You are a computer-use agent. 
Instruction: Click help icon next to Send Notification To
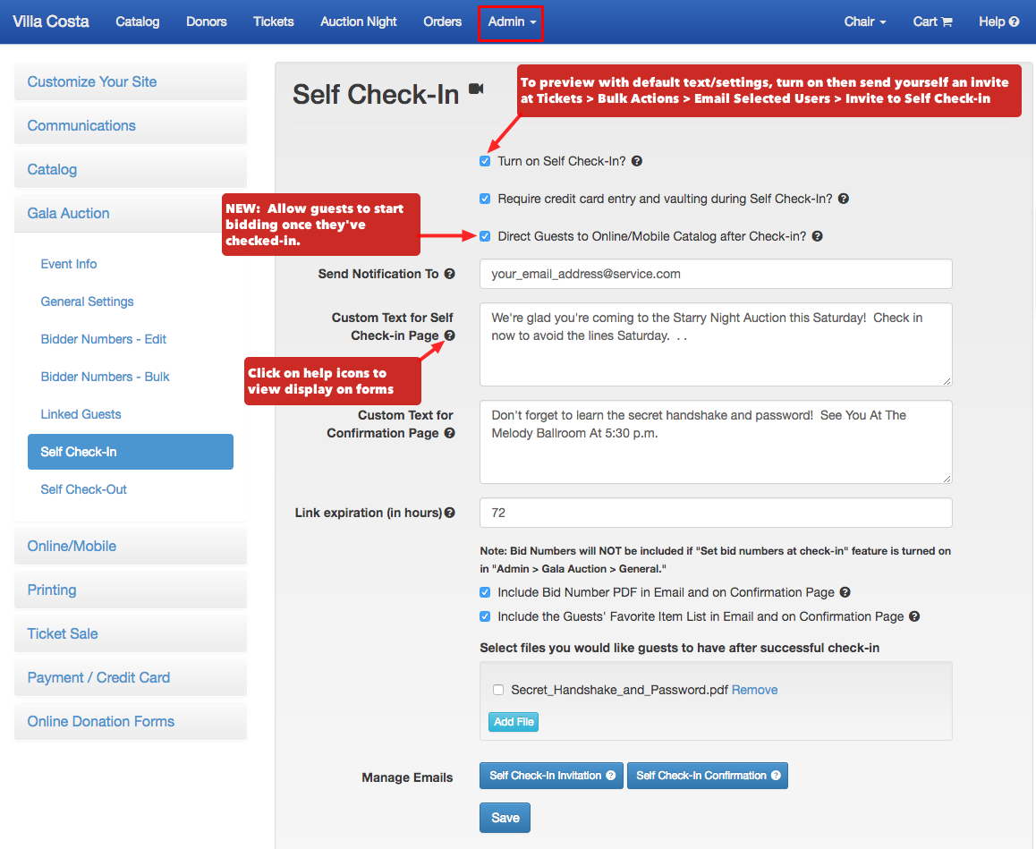(x=450, y=274)
